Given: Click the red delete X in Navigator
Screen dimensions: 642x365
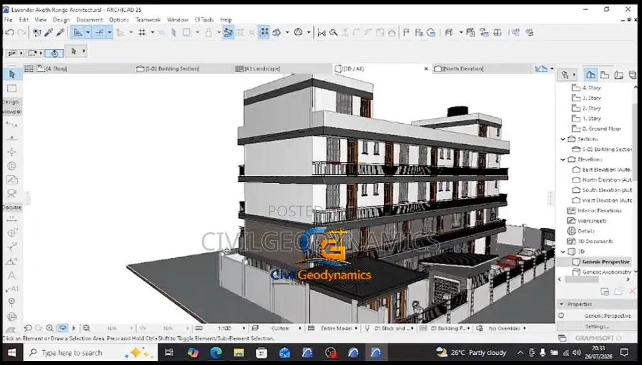Looking at the screenshot, I should (632, 292).
